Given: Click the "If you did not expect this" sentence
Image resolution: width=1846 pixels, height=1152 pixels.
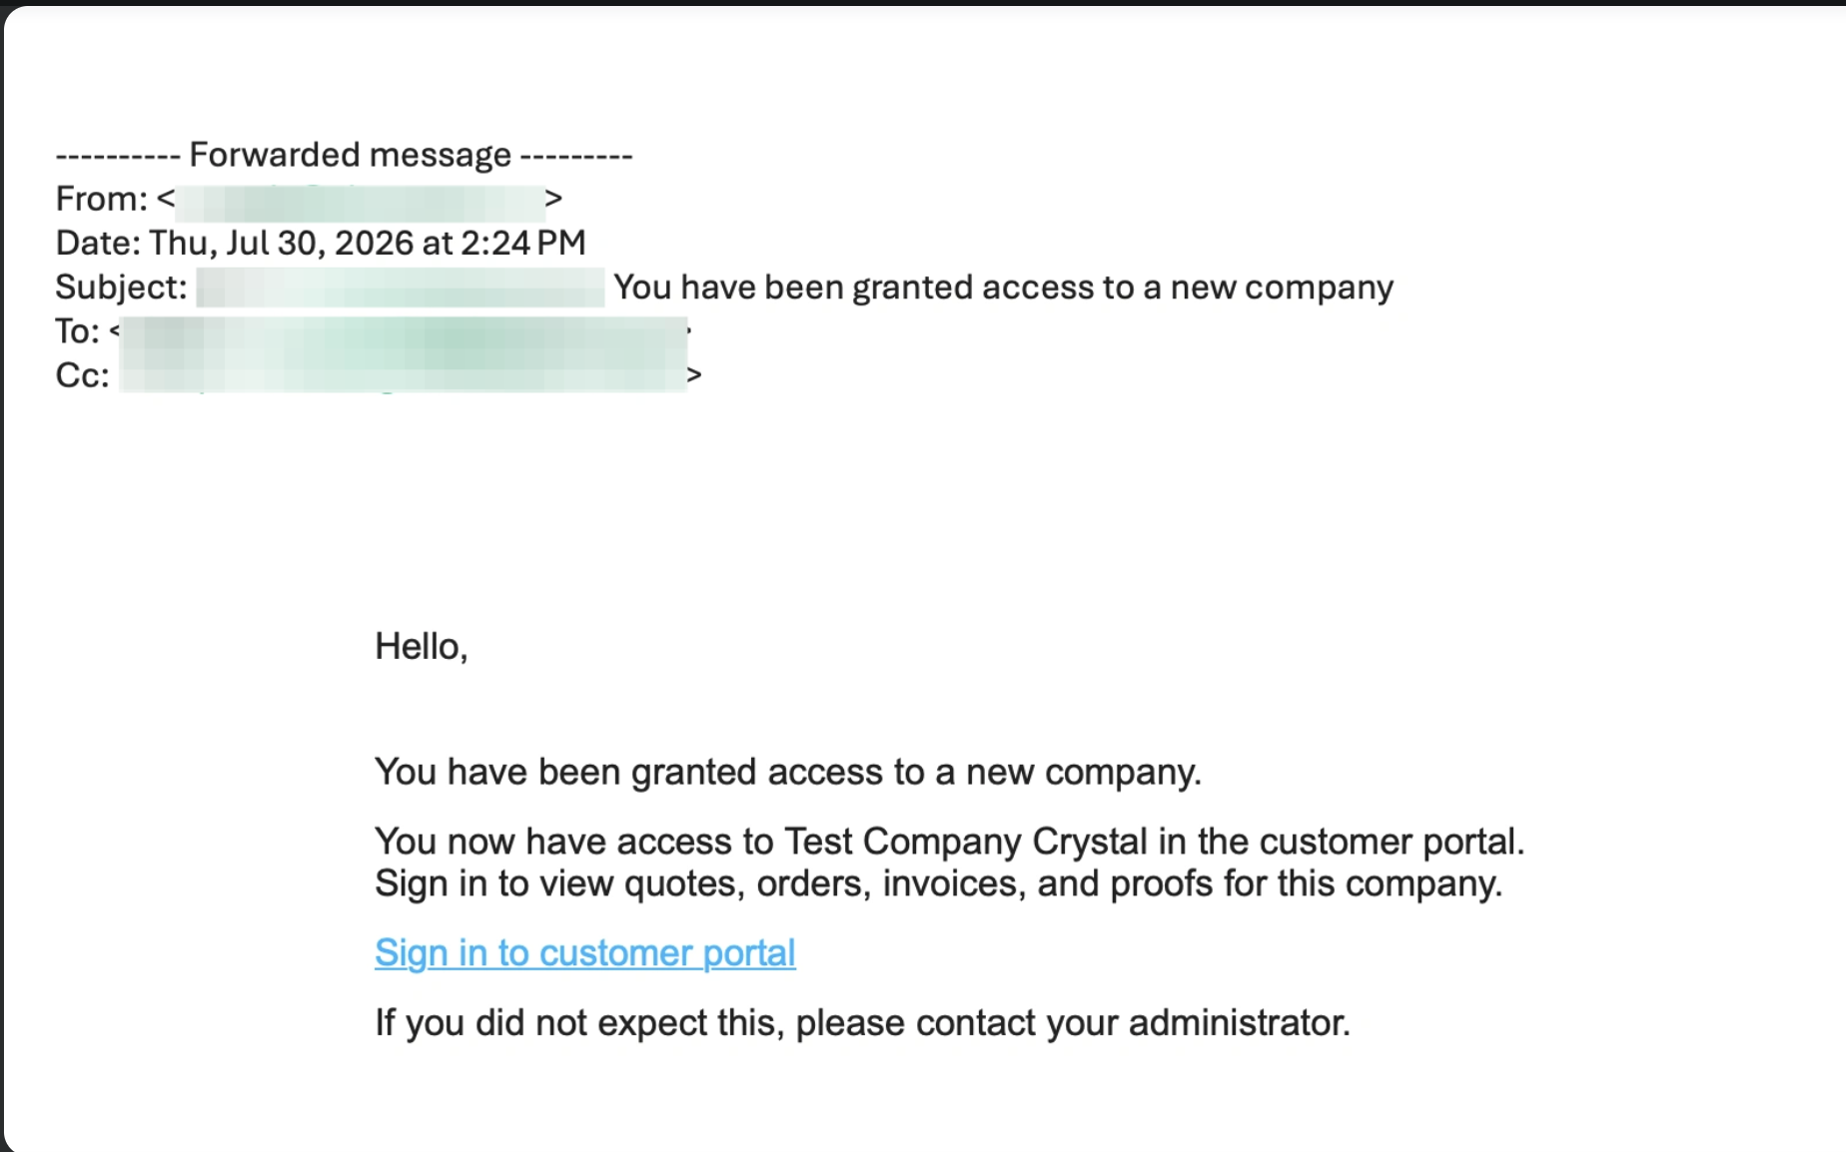Looking at the screenshot, I should click(862, 1023).
